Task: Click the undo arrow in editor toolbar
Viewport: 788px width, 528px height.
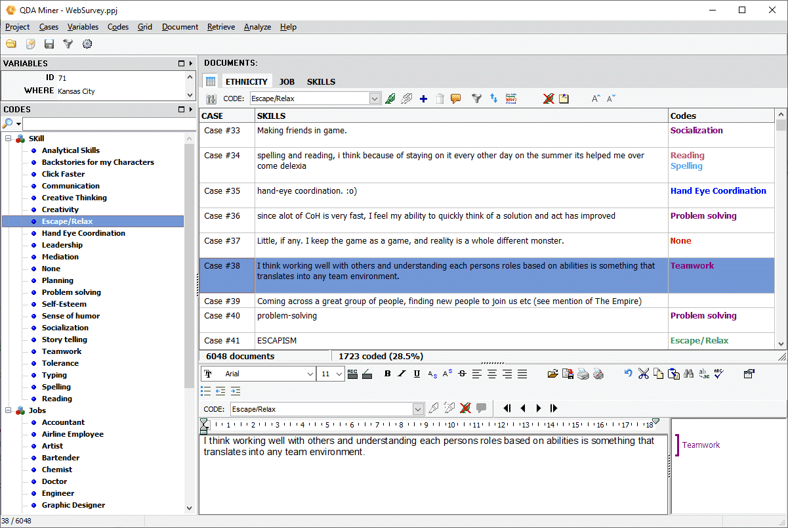Action: click(628, 374)
